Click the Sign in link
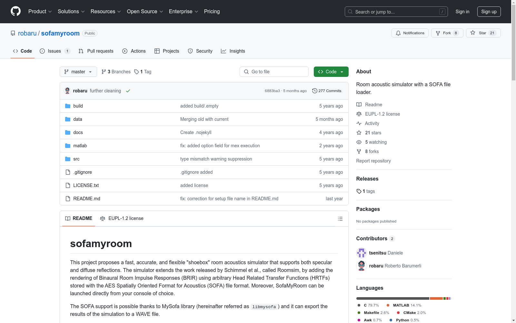The width and height of the screenshot is (516, 323). [x=462, y=12]
